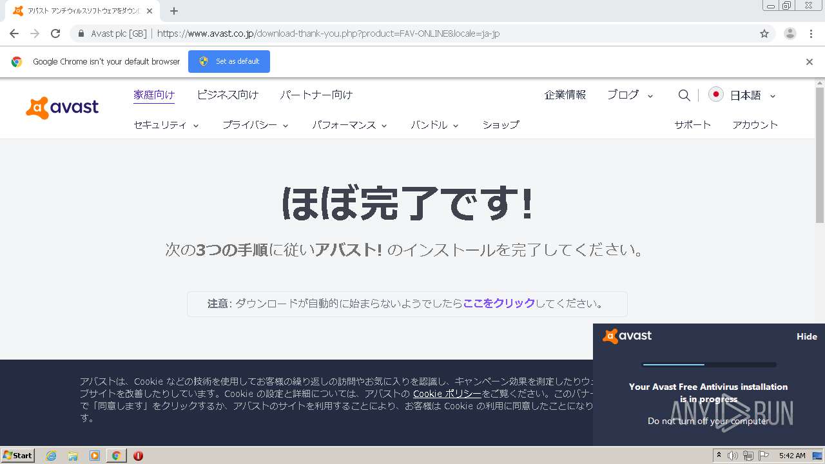Viewport: 825px width, 464px height.
Task: Open a new tab with plus icon
Action: point(174,11)
